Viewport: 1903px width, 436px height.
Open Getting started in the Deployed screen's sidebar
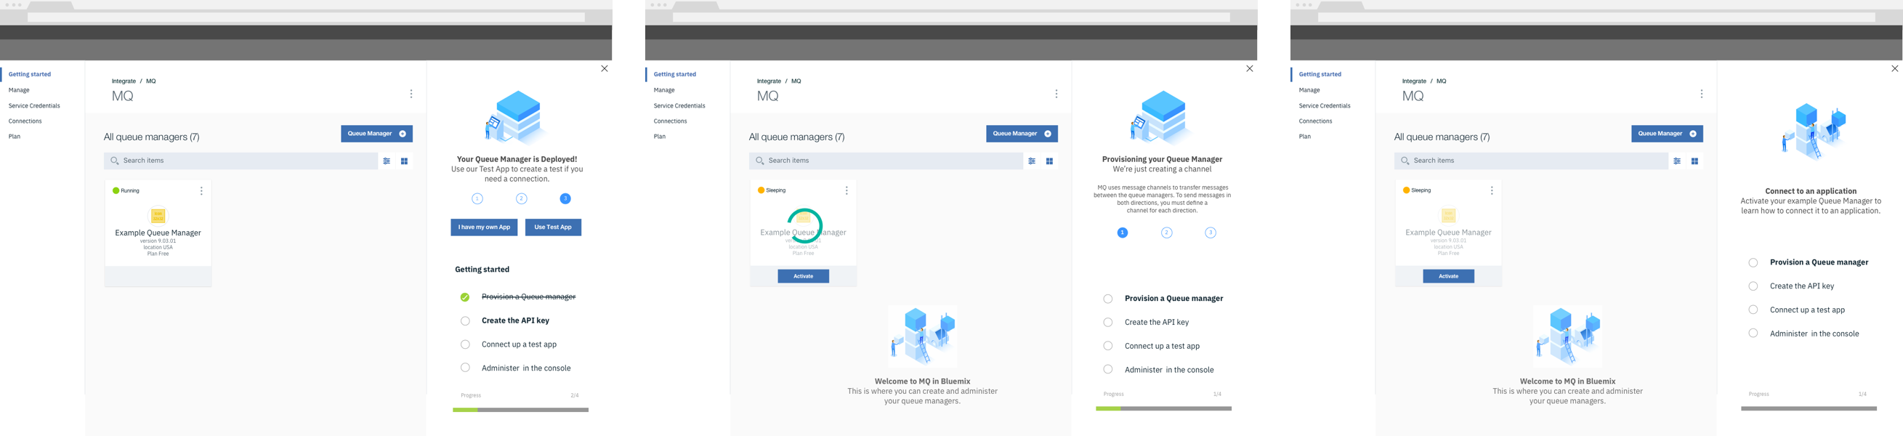[x=30, y=75]
